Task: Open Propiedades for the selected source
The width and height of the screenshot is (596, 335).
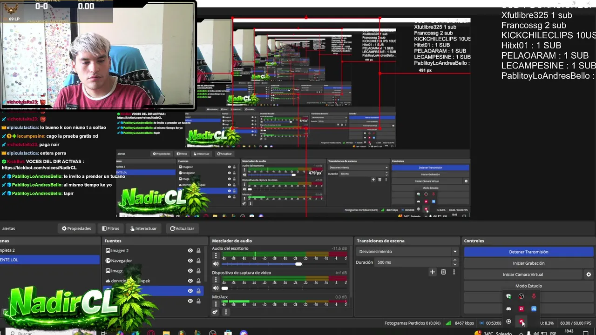Action: pos(76,228)
